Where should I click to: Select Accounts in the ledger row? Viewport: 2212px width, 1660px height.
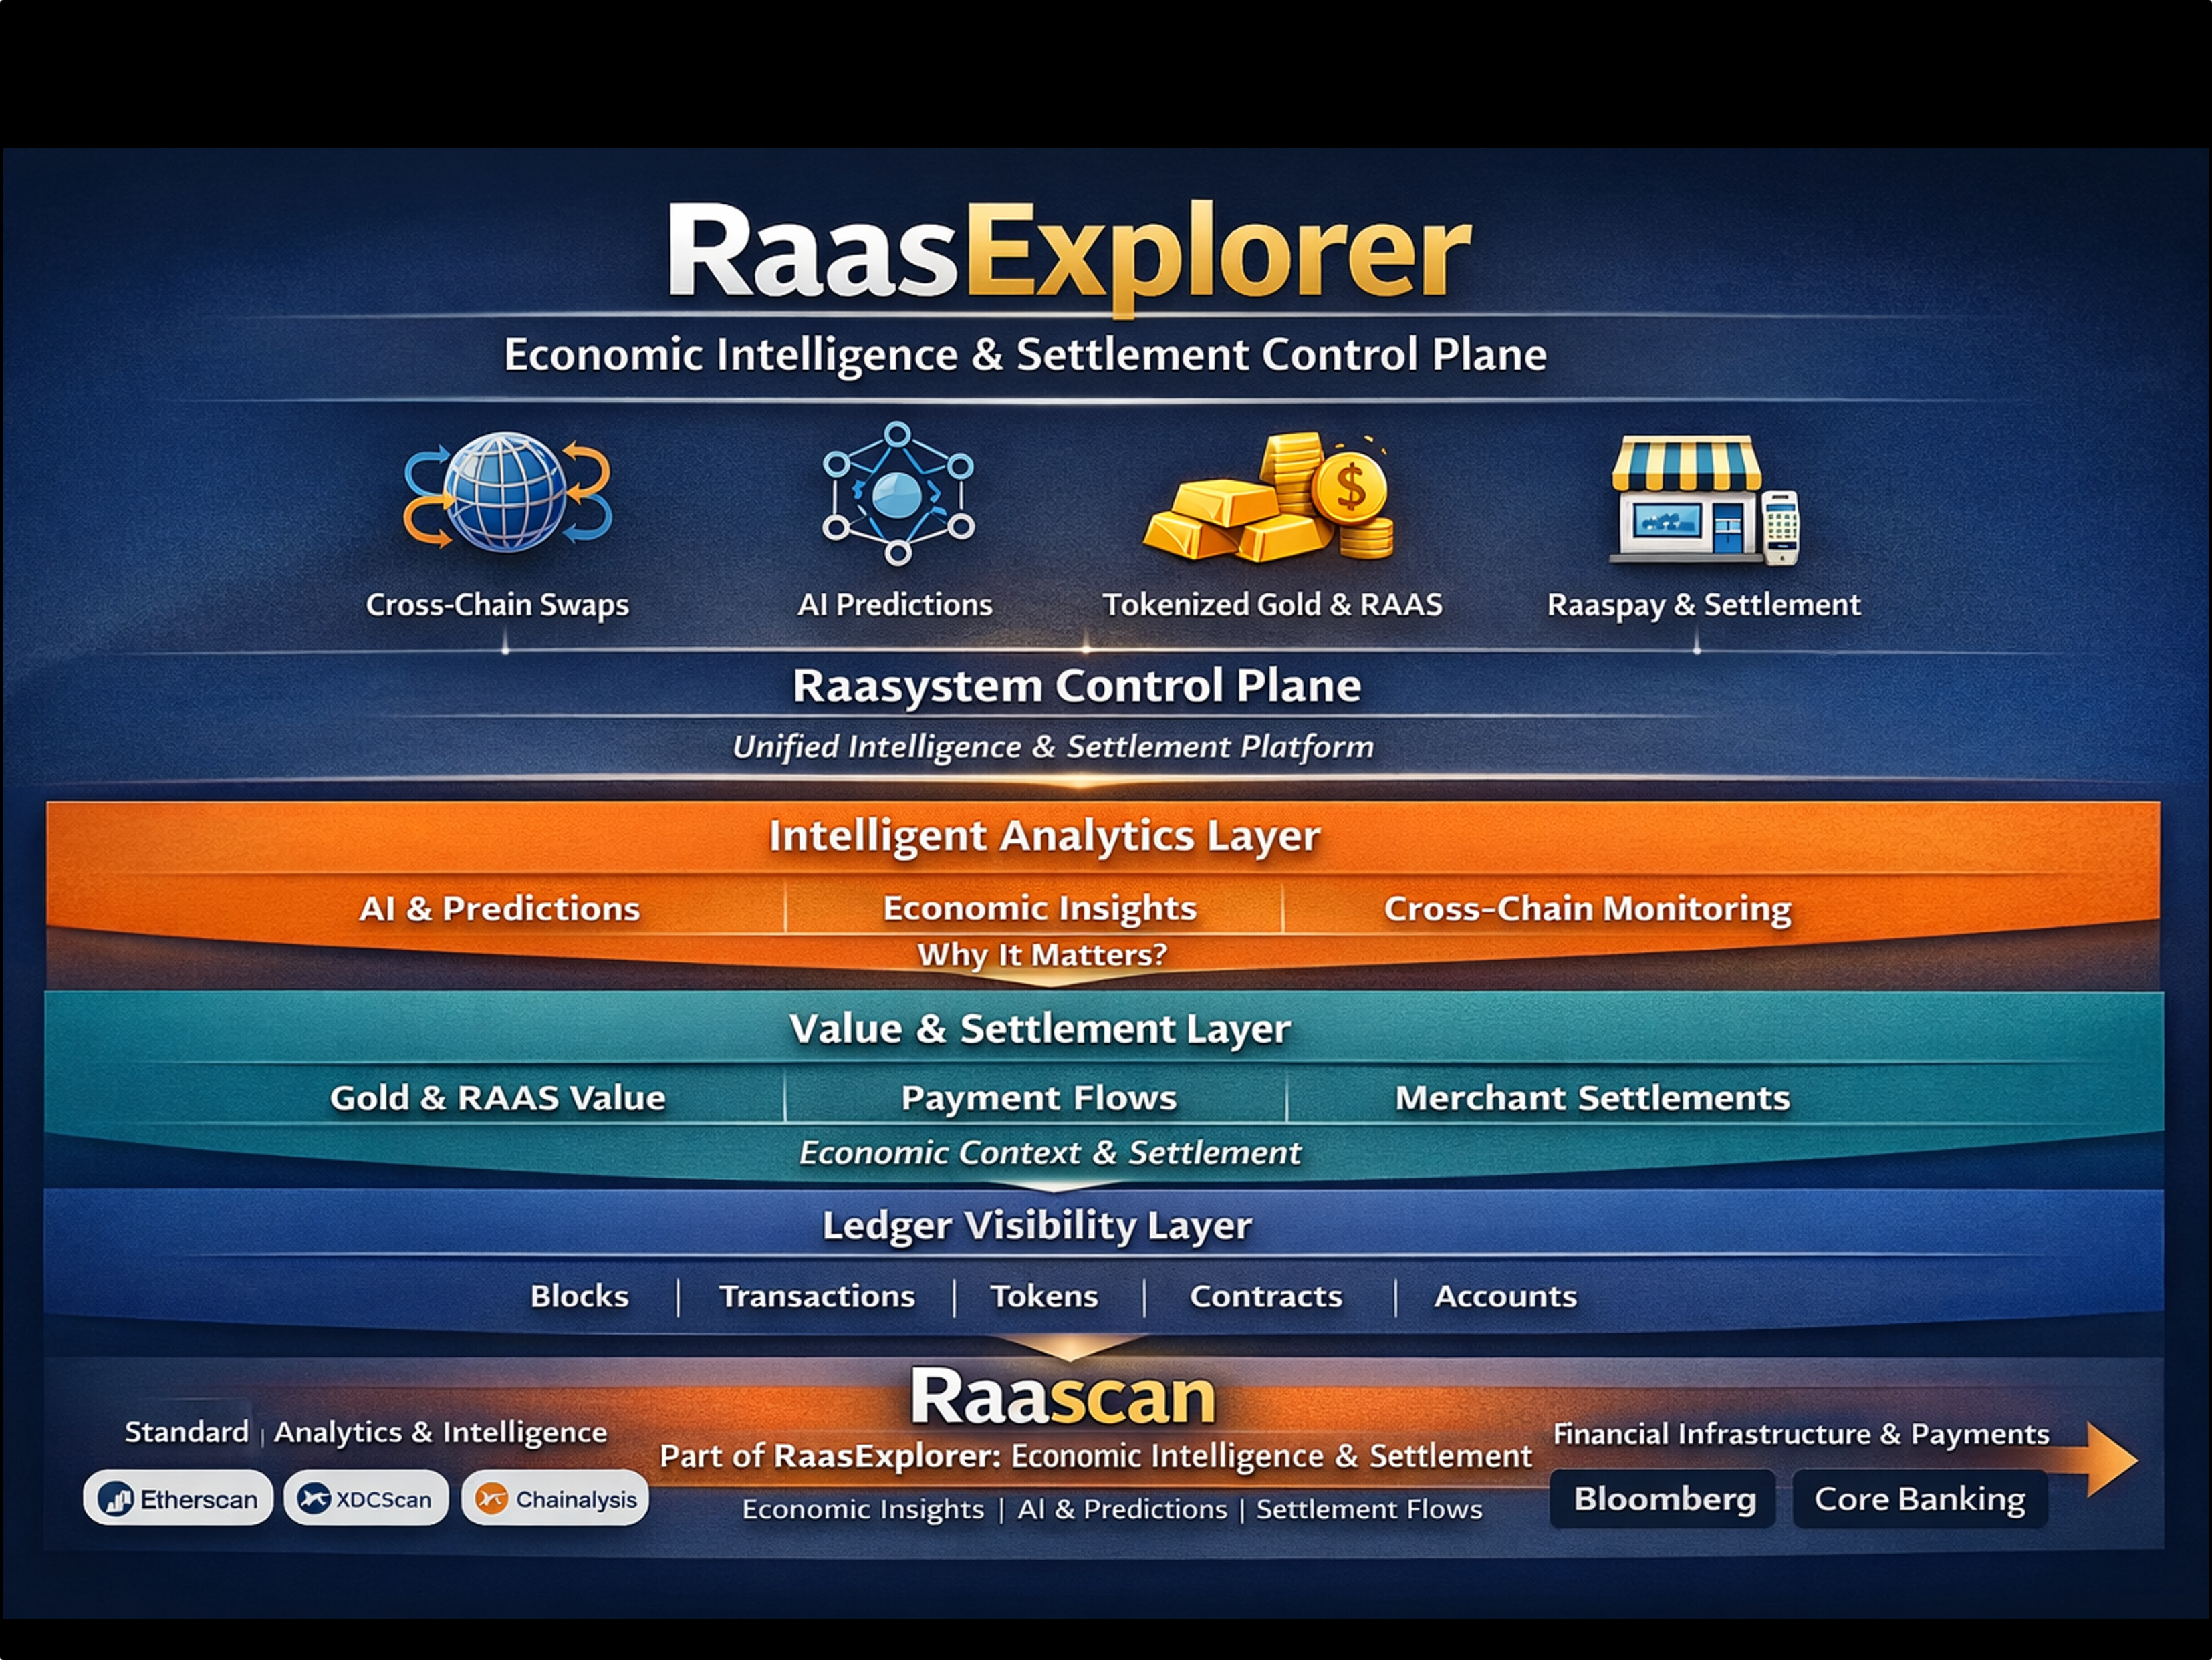1505,1296
